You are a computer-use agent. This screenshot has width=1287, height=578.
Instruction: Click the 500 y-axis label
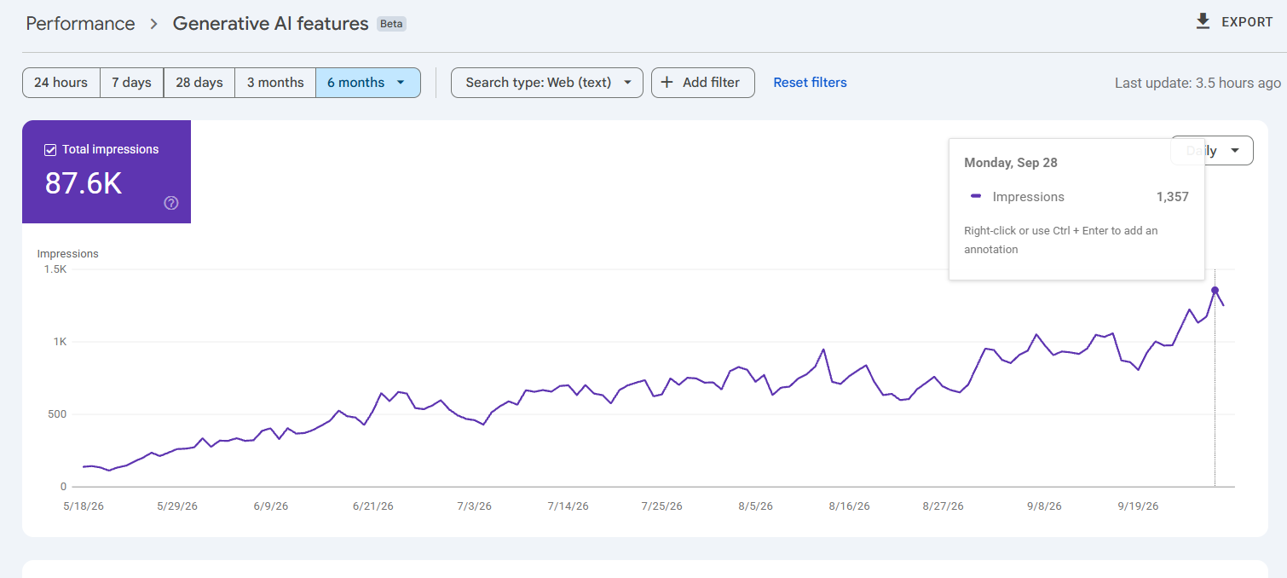click(57, 414)
